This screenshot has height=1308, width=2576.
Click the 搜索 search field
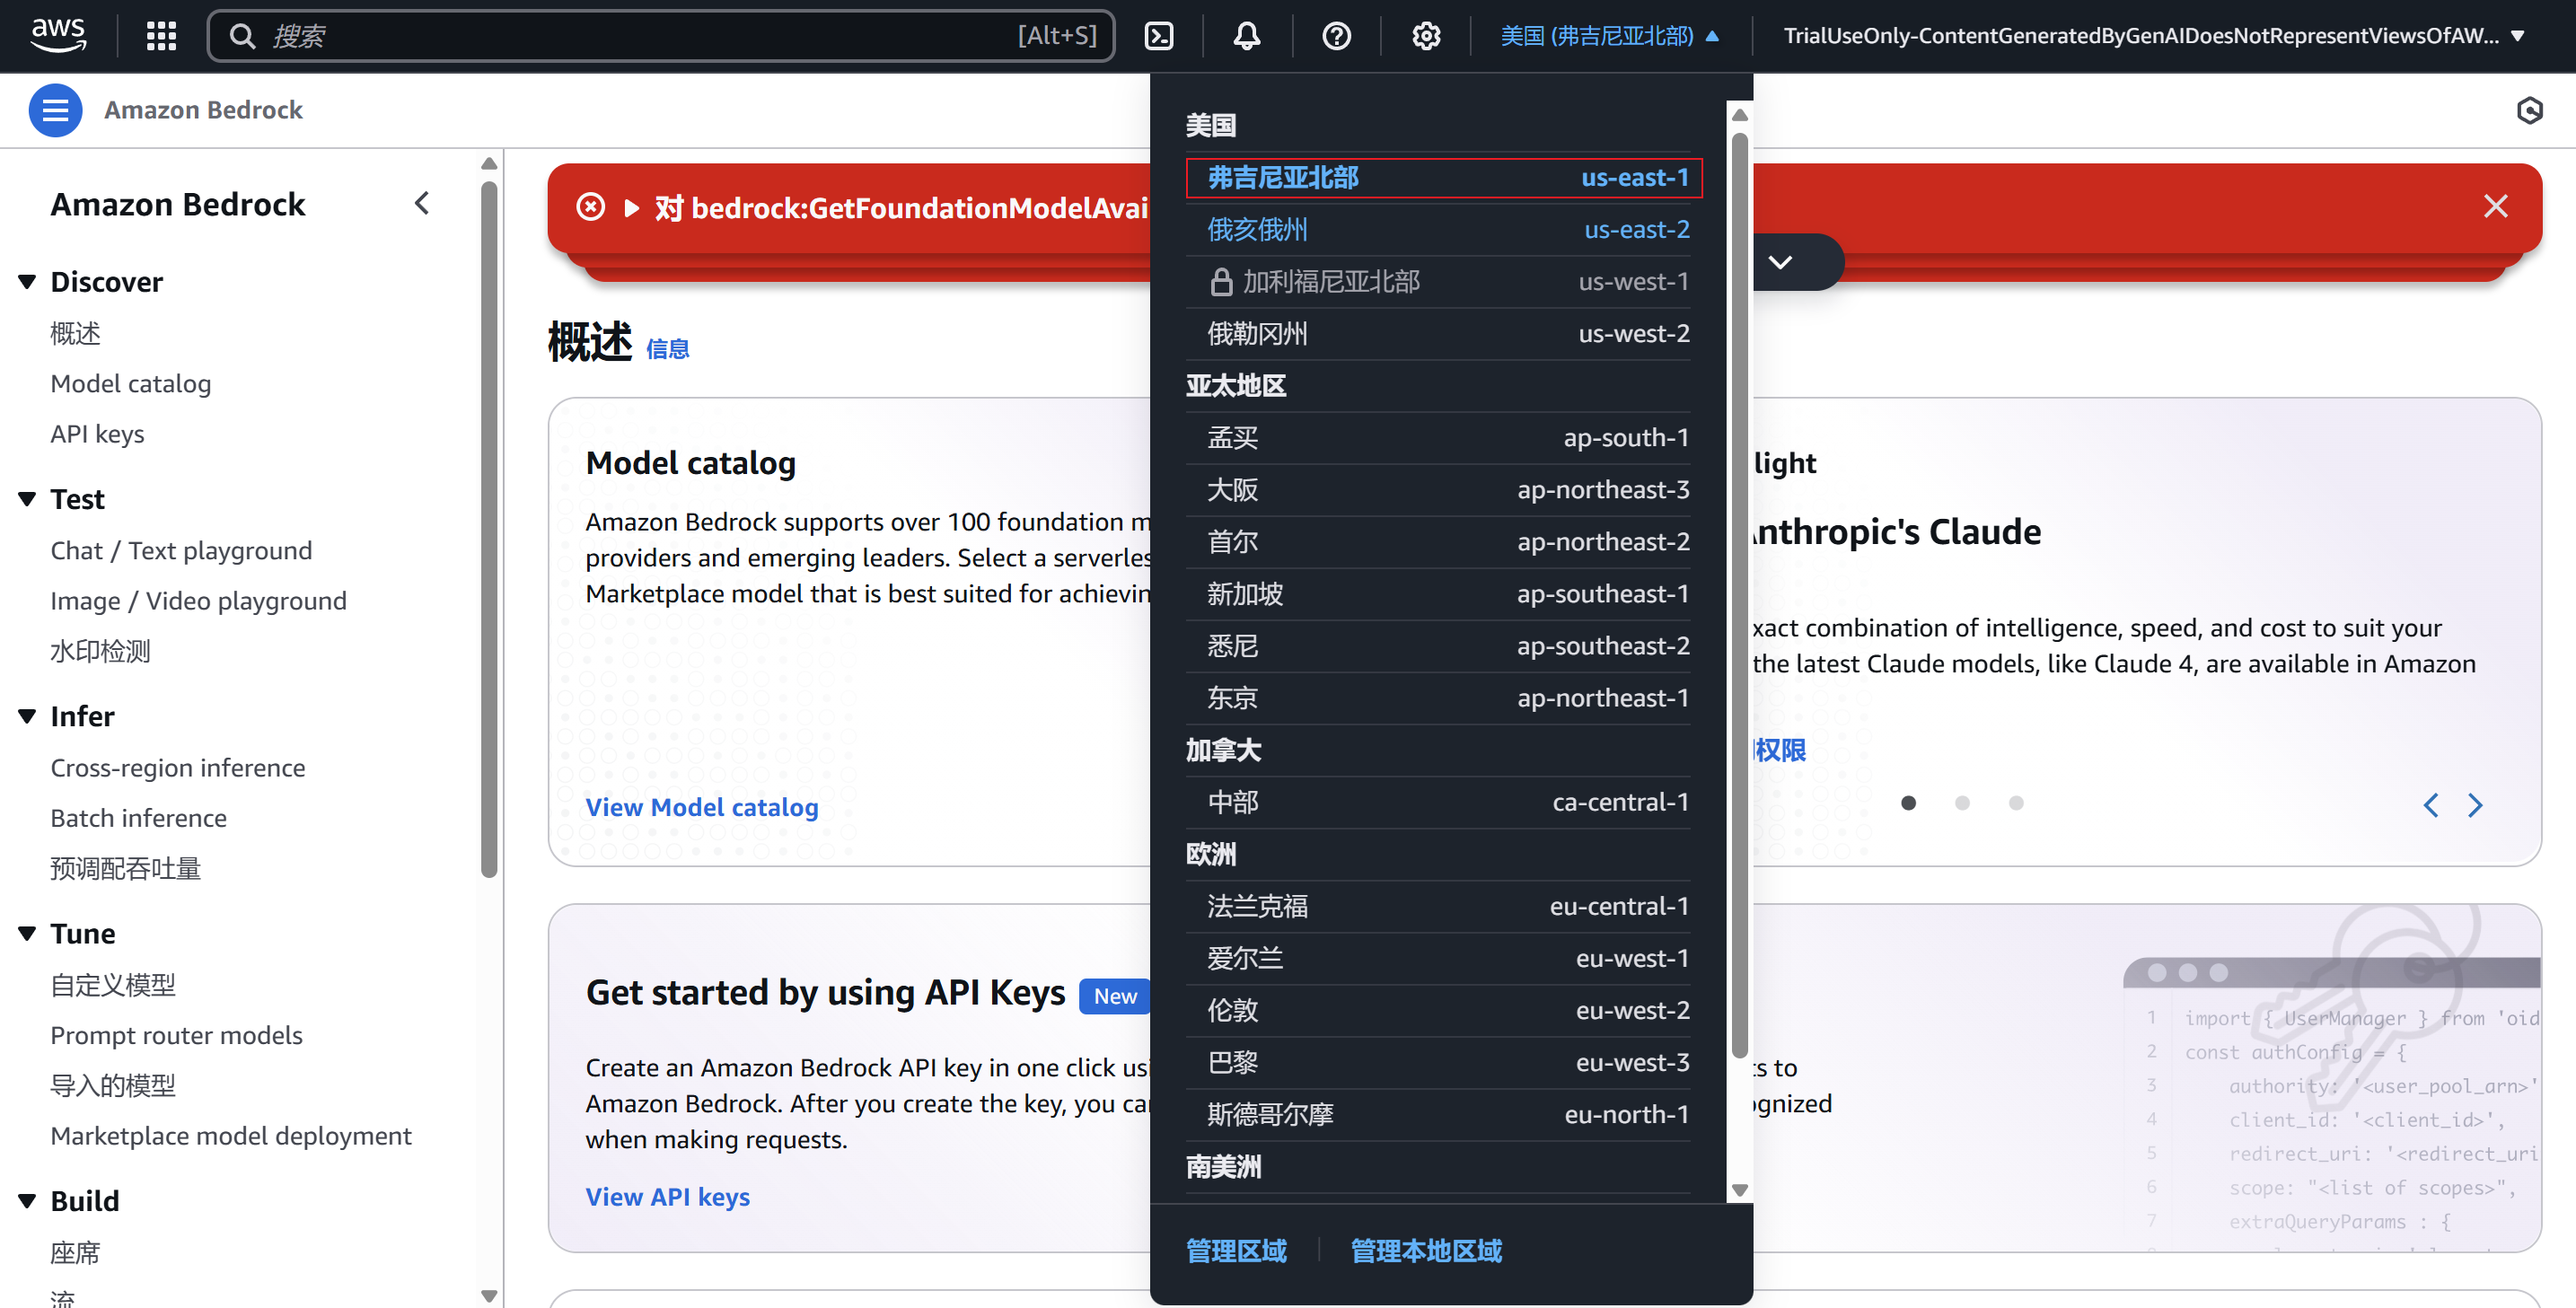(x=660, y=36)
